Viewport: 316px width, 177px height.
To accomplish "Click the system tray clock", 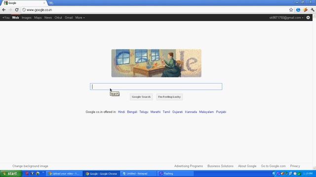I will point(308,174).
